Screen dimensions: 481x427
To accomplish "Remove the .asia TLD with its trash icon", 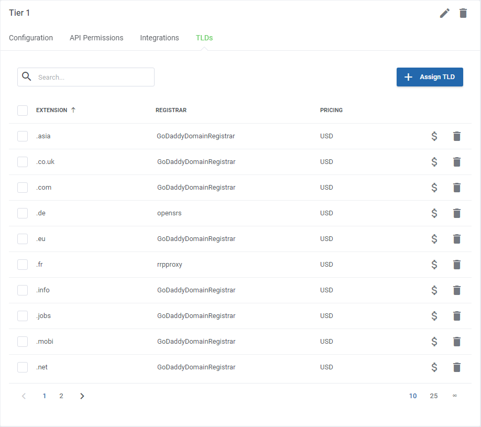I will tap(457, 136).
